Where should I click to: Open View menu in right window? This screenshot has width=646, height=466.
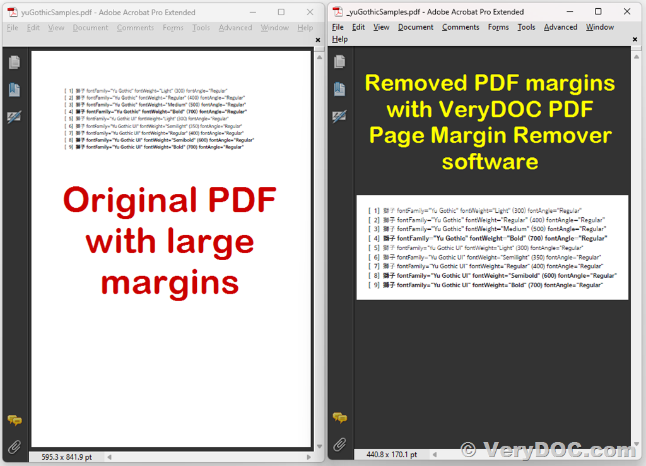coord(382,27)
